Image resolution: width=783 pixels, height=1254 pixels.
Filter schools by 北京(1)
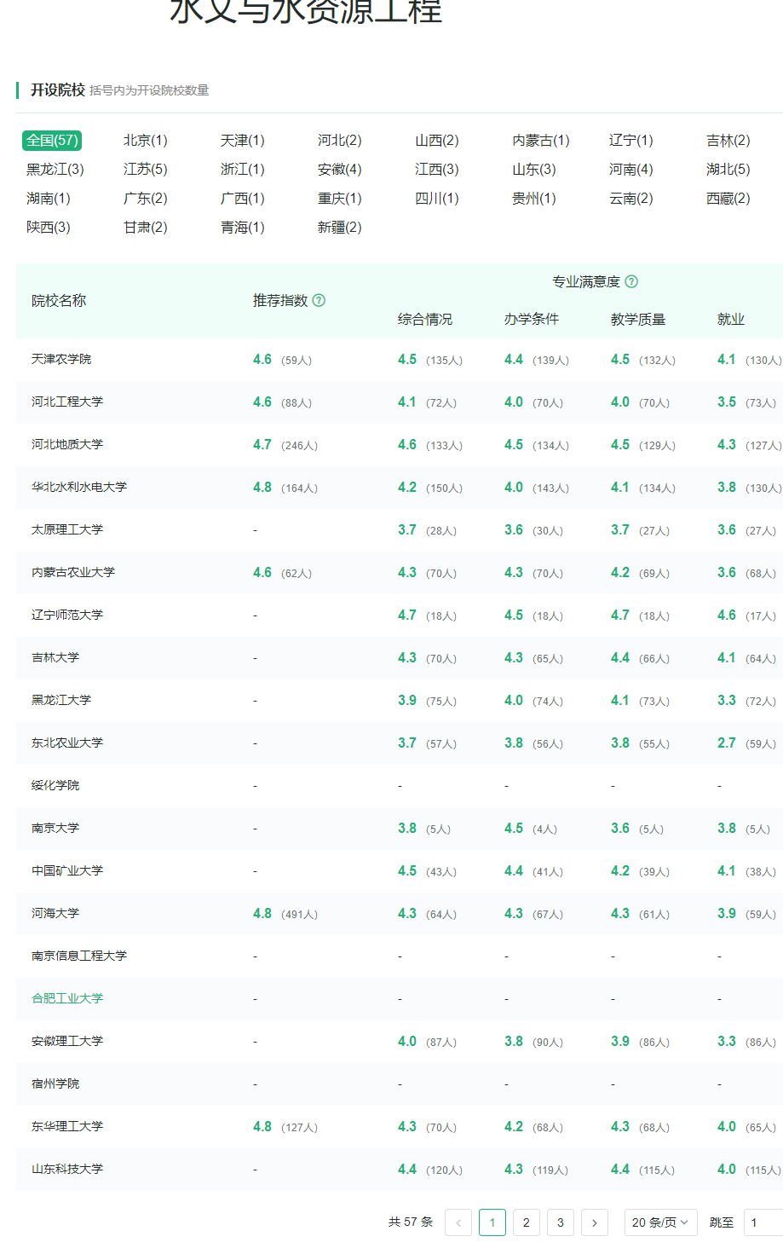146,140
